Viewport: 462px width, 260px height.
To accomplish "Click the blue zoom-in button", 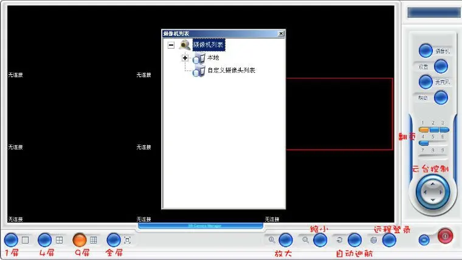I will pyautogui.click(x=286, y=240).
